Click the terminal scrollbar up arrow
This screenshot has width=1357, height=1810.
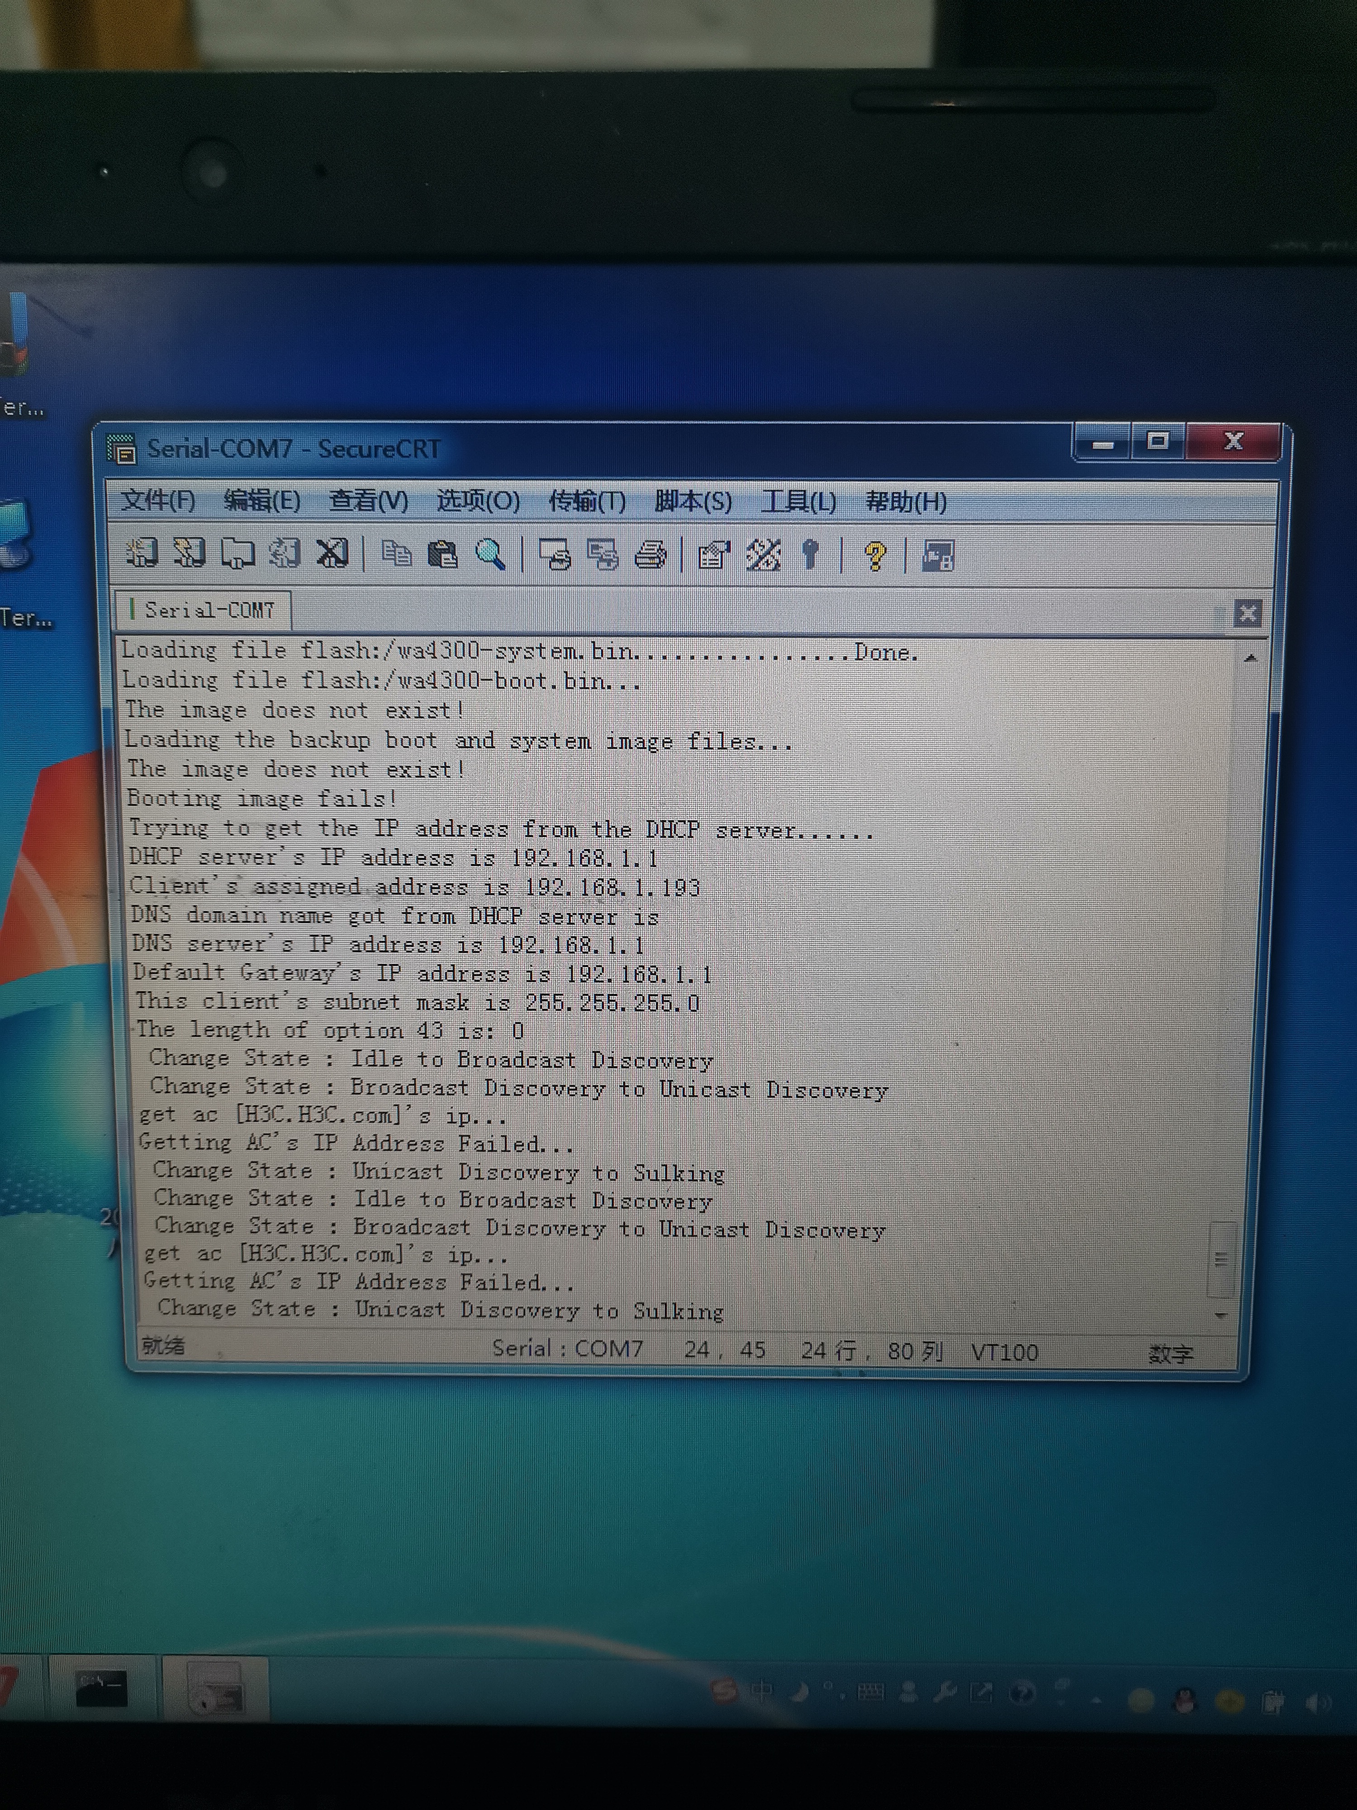(x=1250, y=658)
